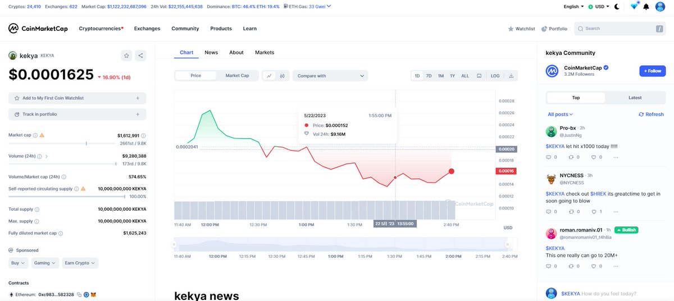Show Volume/Market cap info icon
Screen dimensions: 674x301
tap(63, 177)
